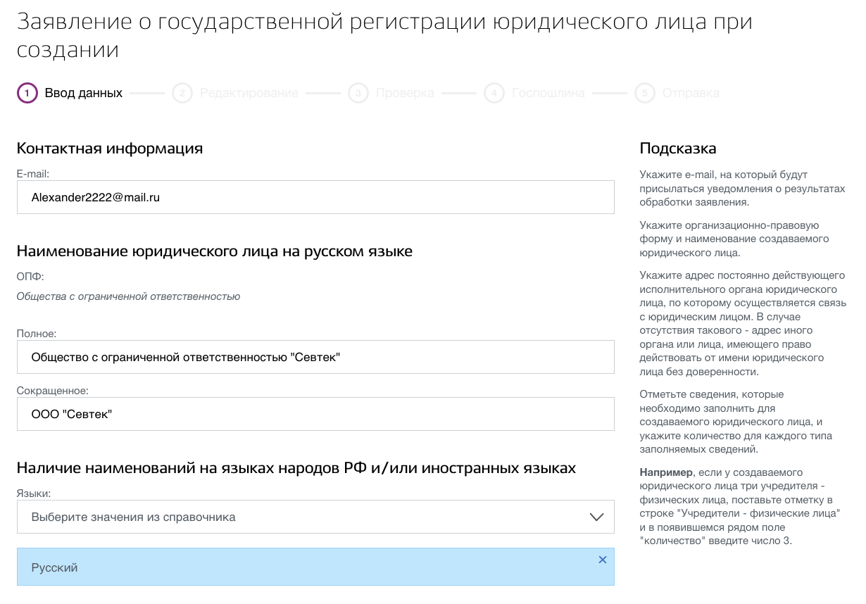Screen dimensions: 866x604
Task: Go to Госпошлина step label
Action: click(x=548, y=93)
